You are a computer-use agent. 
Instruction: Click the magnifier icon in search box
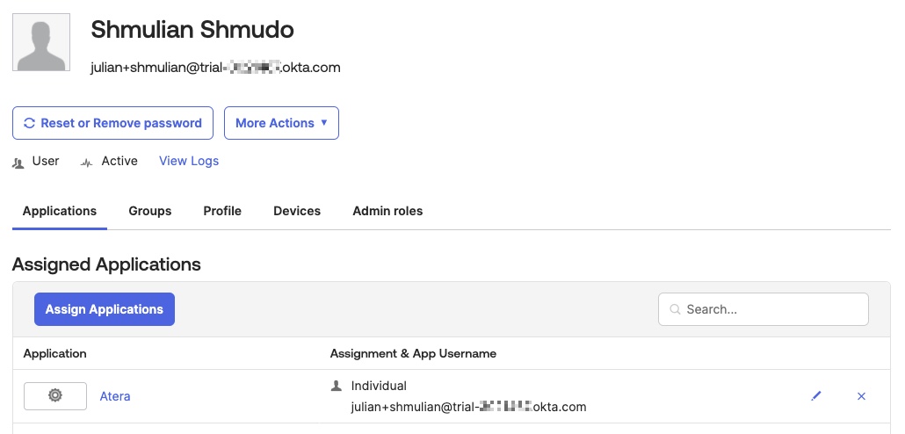(675, 309)
